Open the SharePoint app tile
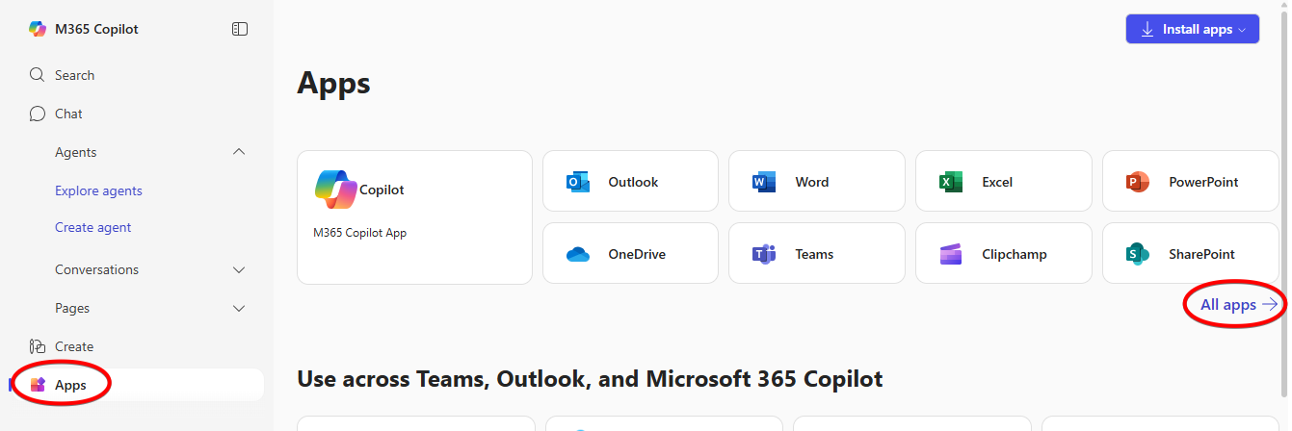1292x431 pixels. pos(1190,254)
